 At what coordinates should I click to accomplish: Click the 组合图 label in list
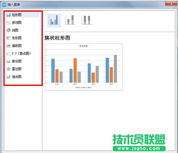17,77
